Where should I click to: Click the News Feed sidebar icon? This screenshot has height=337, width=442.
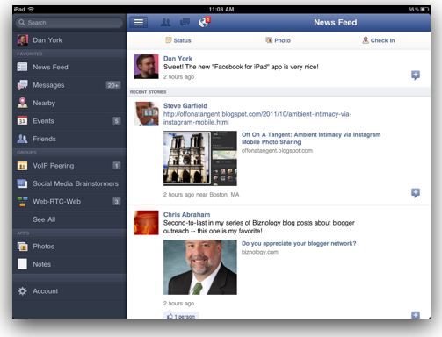pyautogui.click(x=22, y=67)
